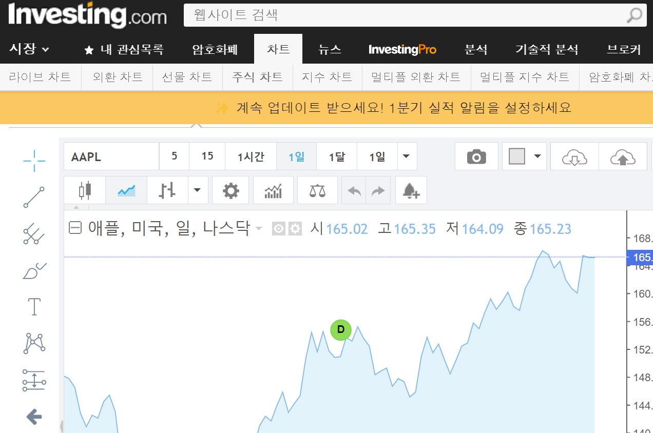Go to 라이브 차트

coord(40,77)
